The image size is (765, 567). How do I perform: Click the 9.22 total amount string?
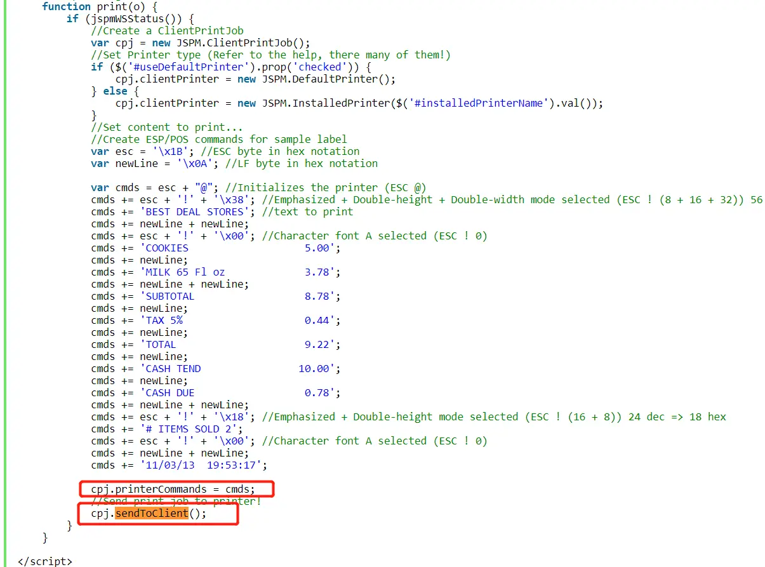coord(241,344)
